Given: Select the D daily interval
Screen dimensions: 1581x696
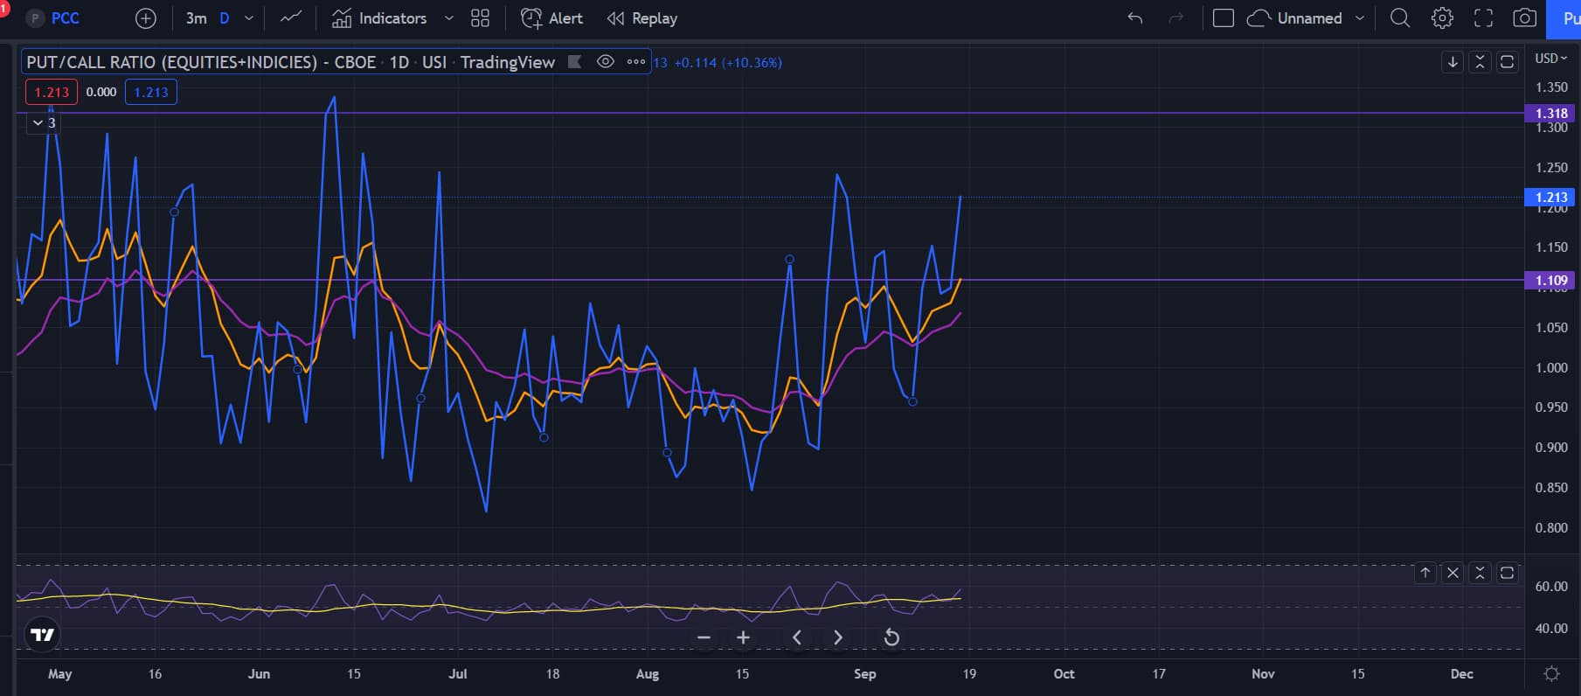Looking at the screenshot, I should pos(225,18).
